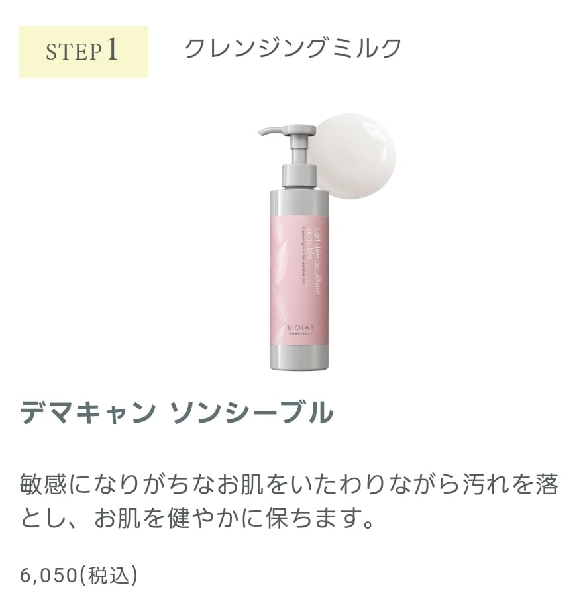Click the gray bottom cap of bottle
Screen dimensions: 583x599
coord(299,357)
